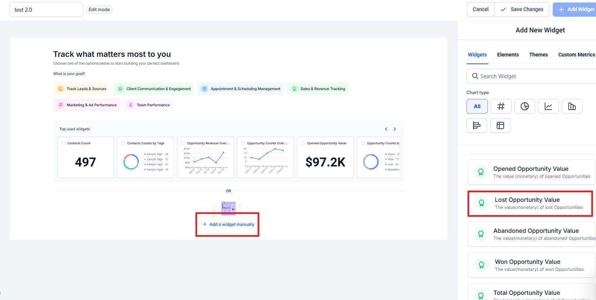Enable the Contacts Counts by Tags checkbox
This screenshot has width=596, height=300.
coord(123,143)
